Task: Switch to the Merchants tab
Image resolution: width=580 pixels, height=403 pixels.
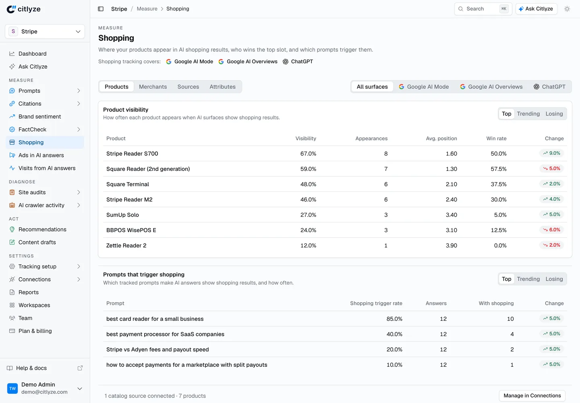Action: pyautogui.click(x=153, y=87)
